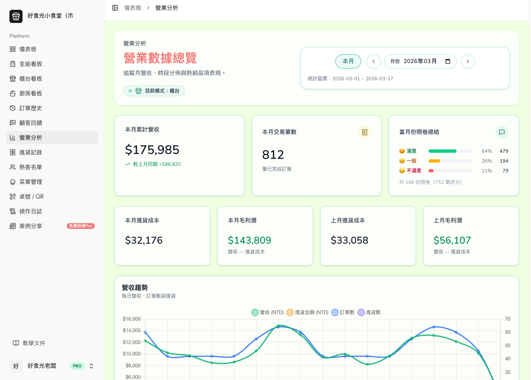Click the receipt icon on 本月交易筆數 card
The height and width of the screenshot is (380, 531).
[x=365, y=132]
